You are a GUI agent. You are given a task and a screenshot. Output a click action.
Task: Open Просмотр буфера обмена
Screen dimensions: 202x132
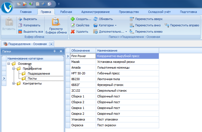[x=56, y=26]
